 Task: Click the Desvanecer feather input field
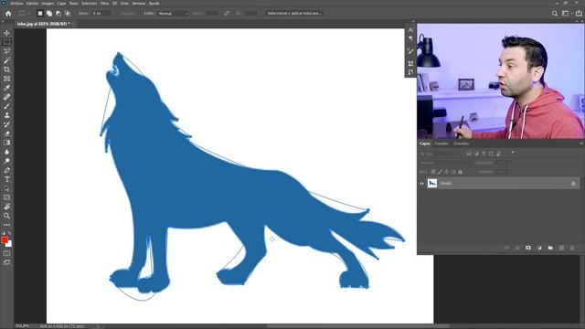click(101, 14)
